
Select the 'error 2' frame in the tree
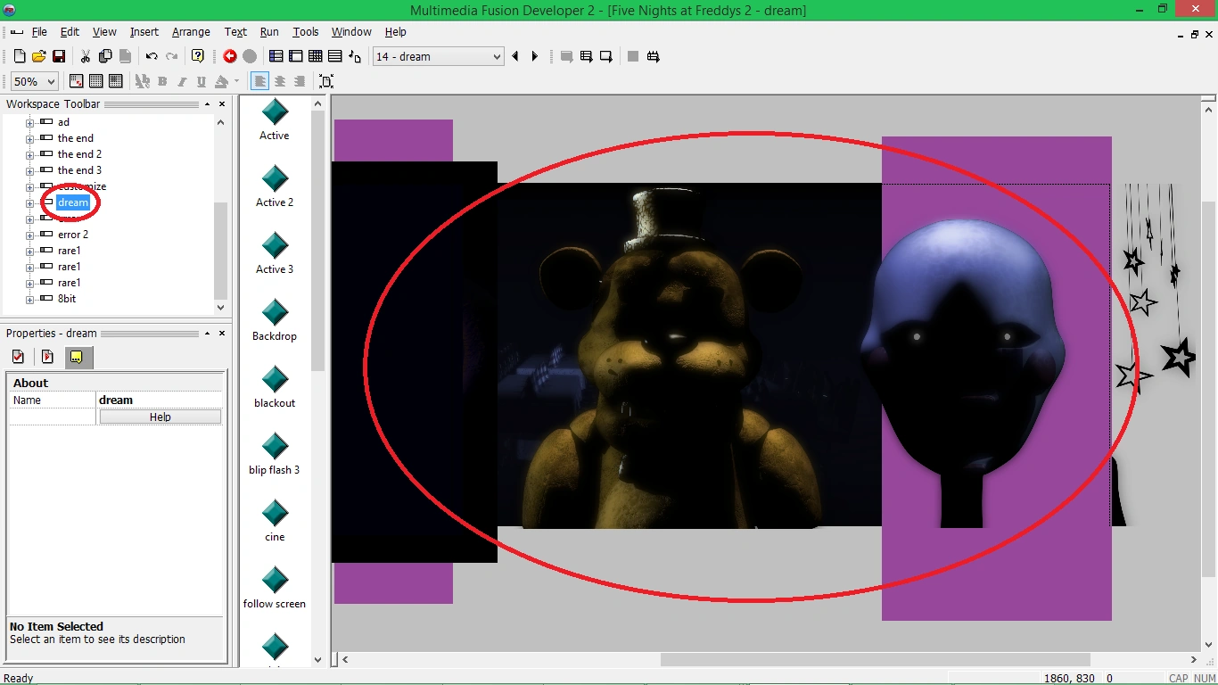(x=73, y=235)
